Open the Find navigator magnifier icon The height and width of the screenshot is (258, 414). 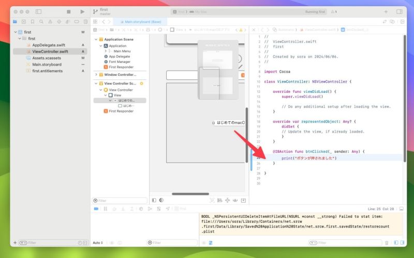41,22
